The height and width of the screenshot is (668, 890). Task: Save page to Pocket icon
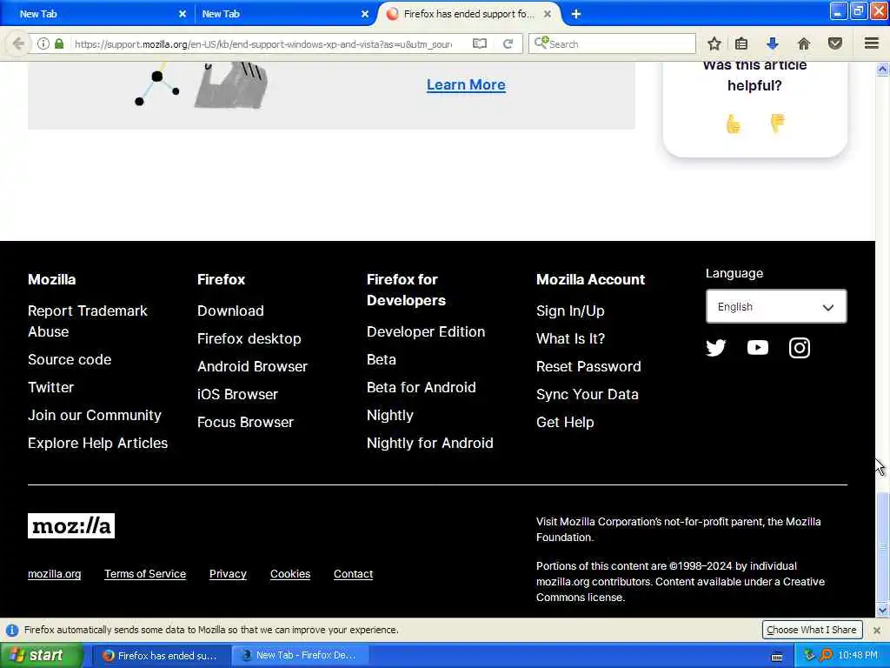tap(835, 43)
